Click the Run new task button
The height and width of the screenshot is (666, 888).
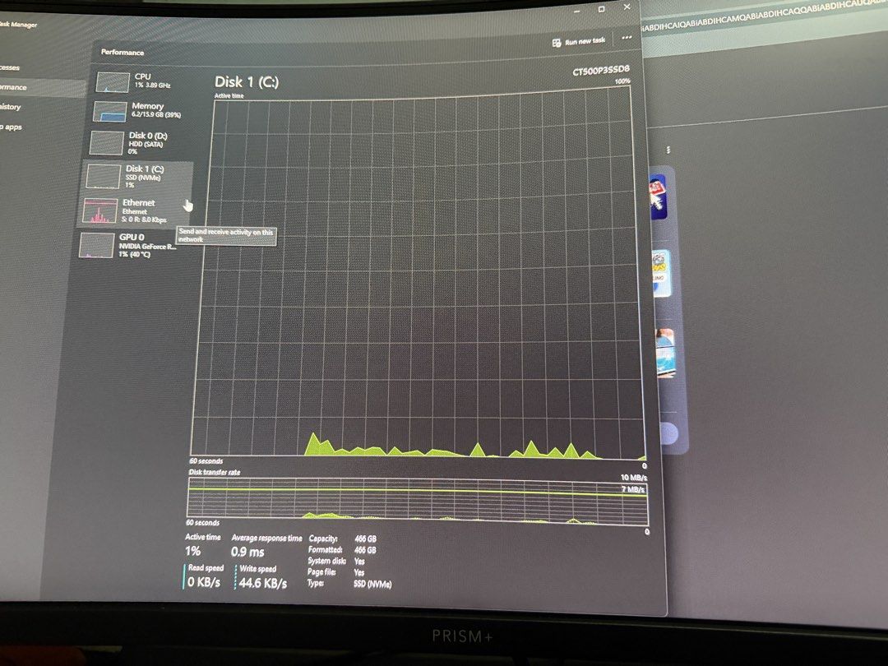[579, 41]
